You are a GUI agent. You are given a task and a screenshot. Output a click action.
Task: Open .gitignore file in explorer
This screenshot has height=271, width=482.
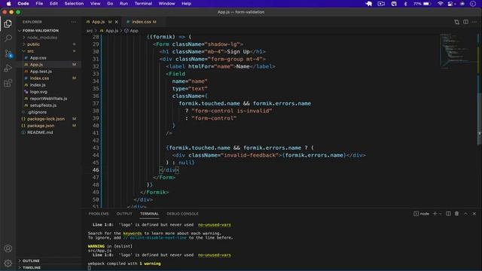37,112
